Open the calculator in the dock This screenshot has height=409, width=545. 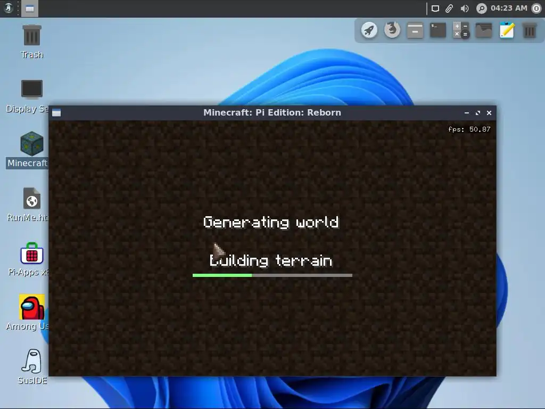click(x=461, y=30)
